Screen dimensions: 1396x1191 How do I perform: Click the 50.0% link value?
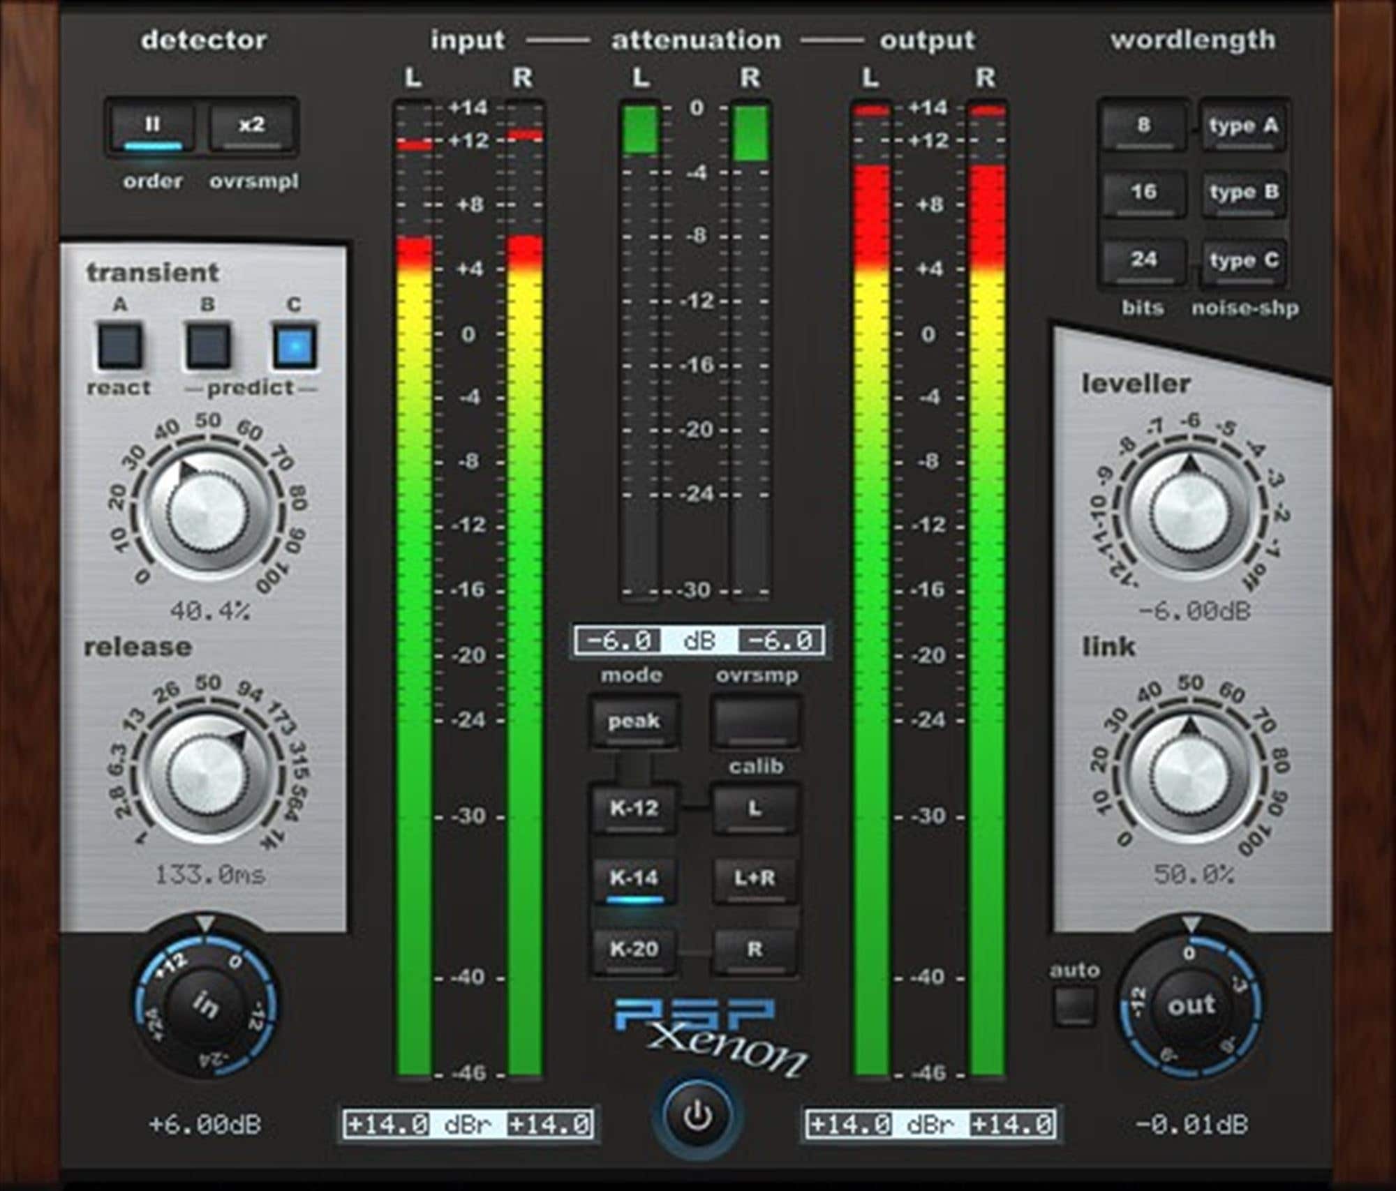click(1194, 874)
